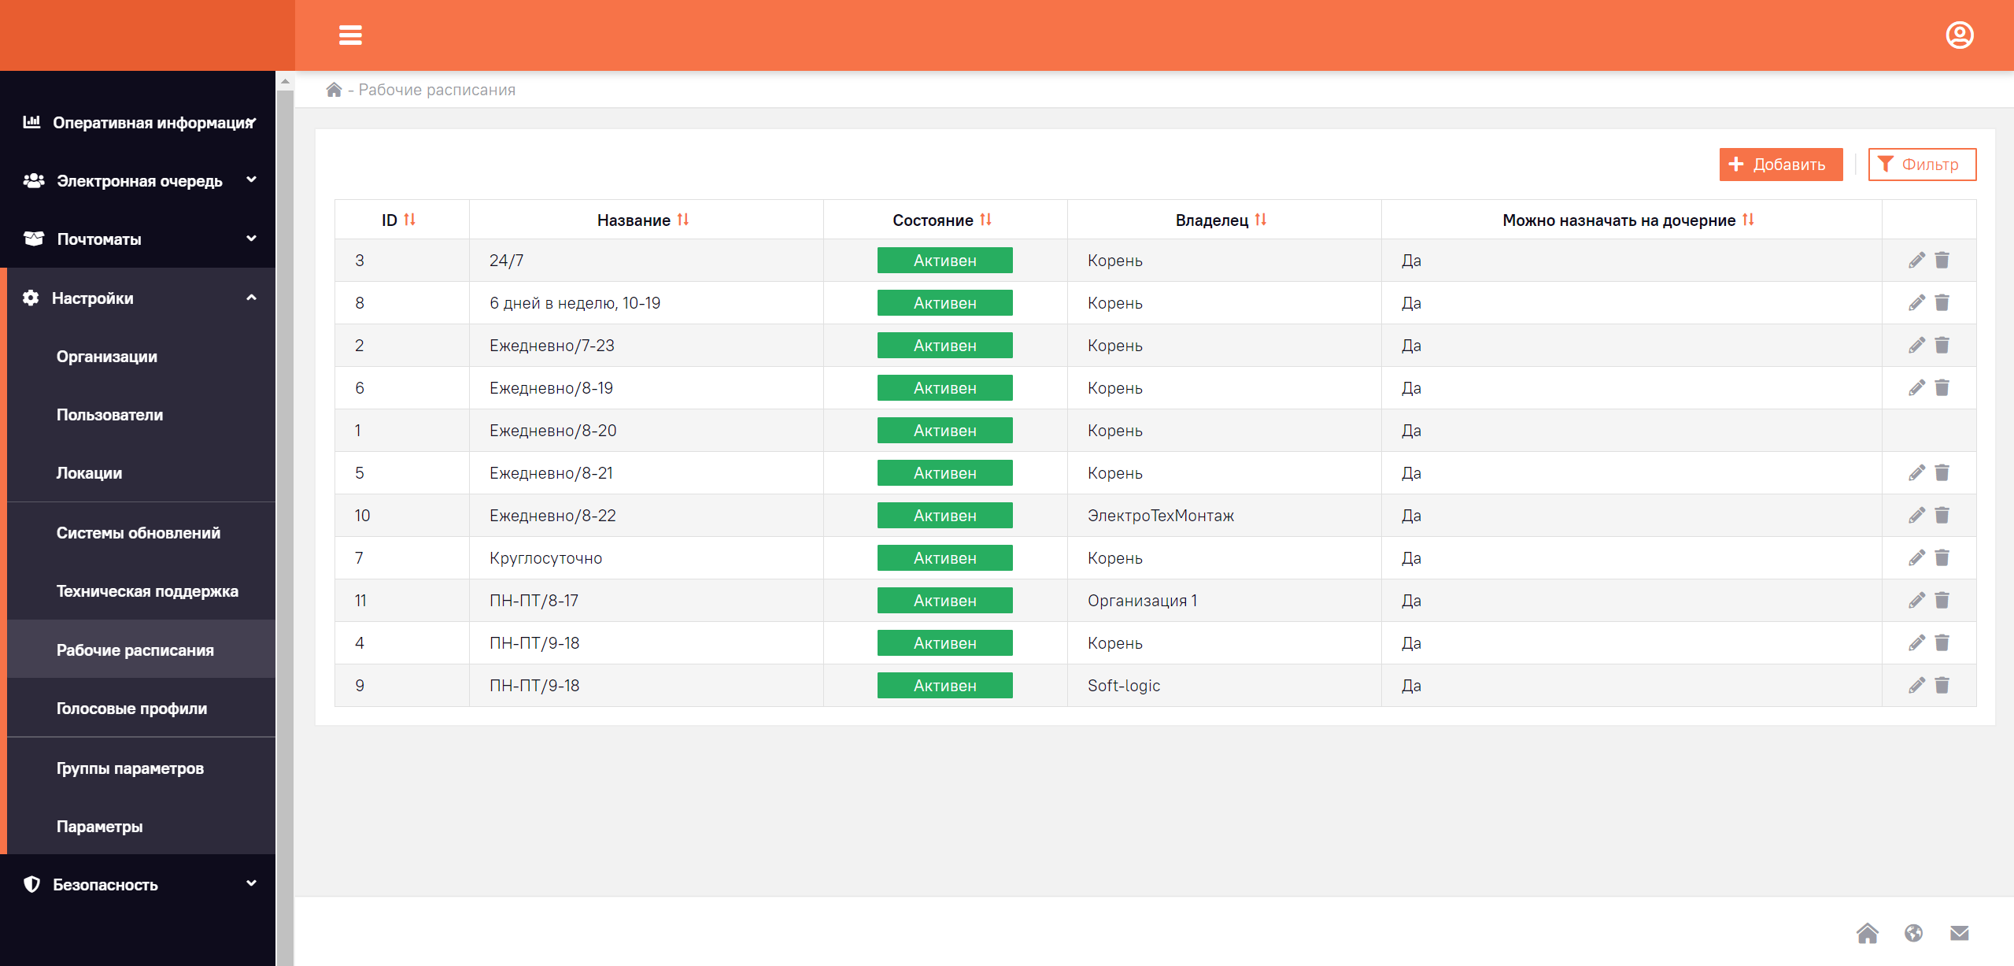Click Активен badge in Круглосуточно row
Image resolution: width=2014 pixels, height=966 pixels.
pyautogui.click(x=944, y=558)
